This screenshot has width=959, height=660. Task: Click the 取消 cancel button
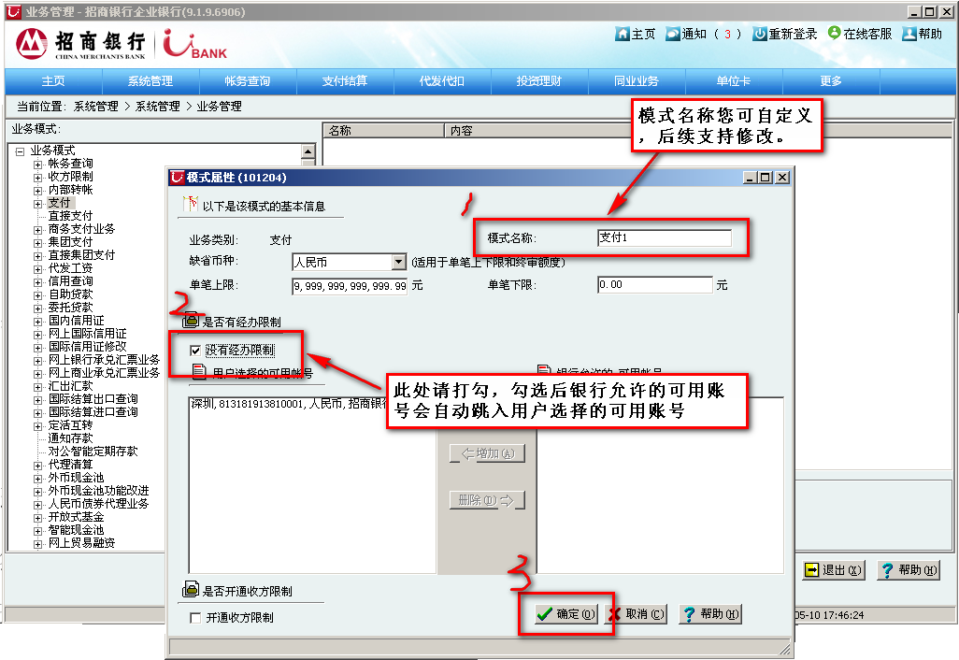(x=636, y=614)
